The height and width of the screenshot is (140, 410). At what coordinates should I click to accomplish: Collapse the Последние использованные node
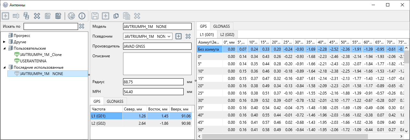pyautogui.click(x=4, y=67)
